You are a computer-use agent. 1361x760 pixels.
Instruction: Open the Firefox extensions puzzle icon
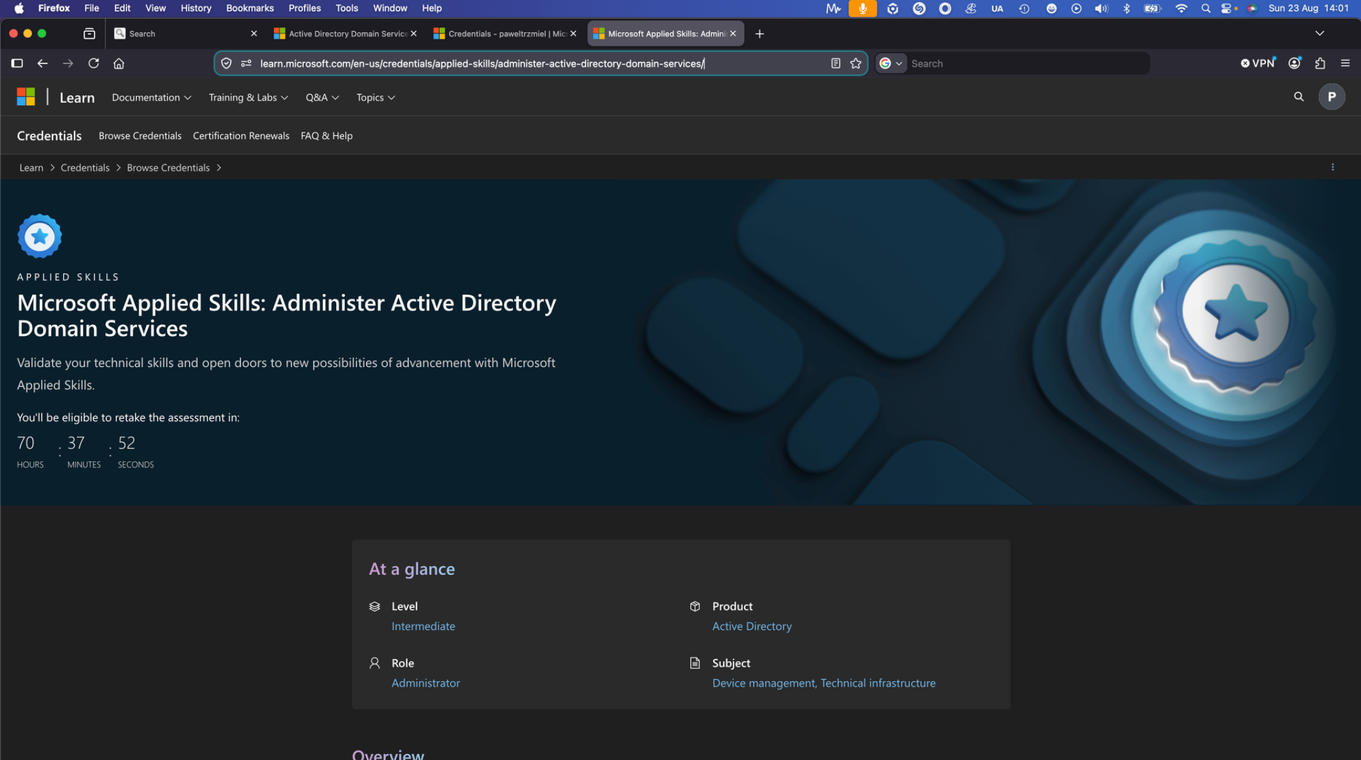click(1320, 63)
